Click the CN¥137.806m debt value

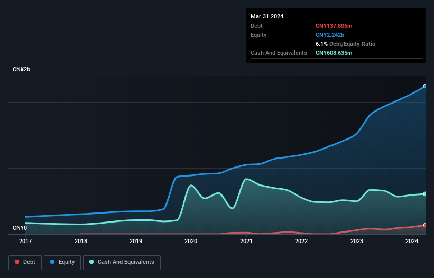[x=334, y=26]
